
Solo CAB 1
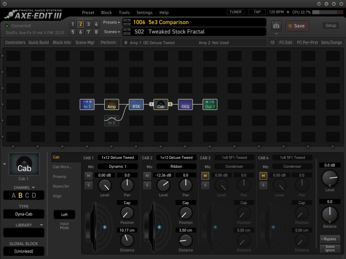tap(89, 185)
